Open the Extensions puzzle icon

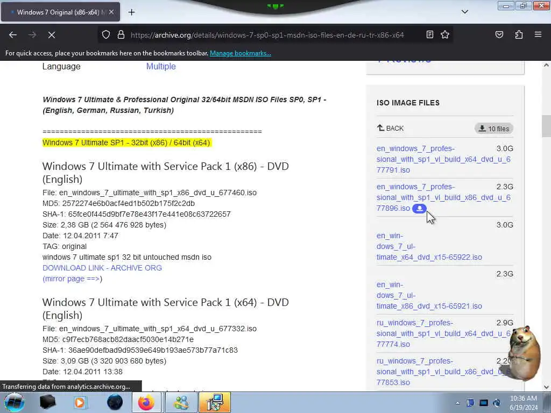(x=519, y=34)
